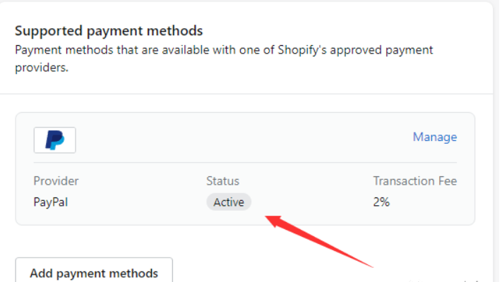
Task: Open the Manage link for PayPal
Action: pyautogui.click(x=434, y=137)
